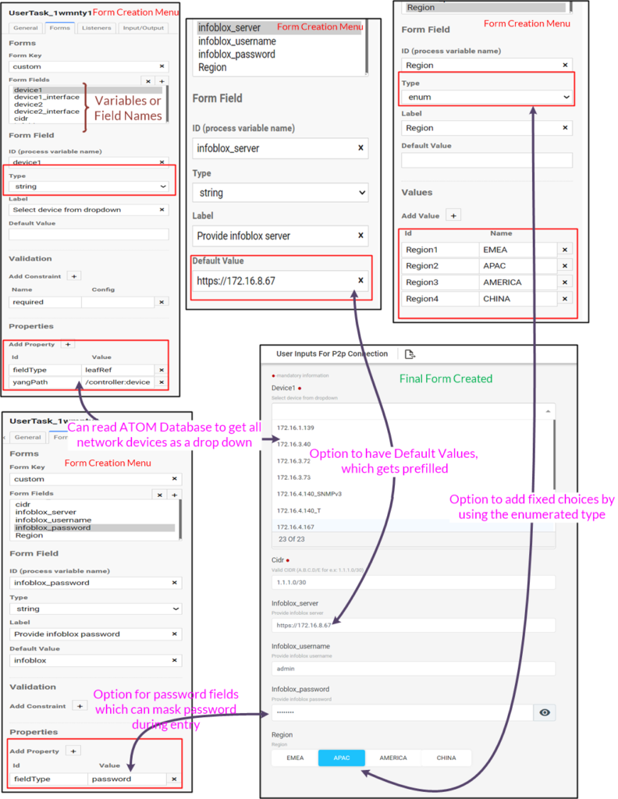Click the Infoblox_username field showing admin
The width and height of the screenshot is (618, 799).
click(414, 669)
